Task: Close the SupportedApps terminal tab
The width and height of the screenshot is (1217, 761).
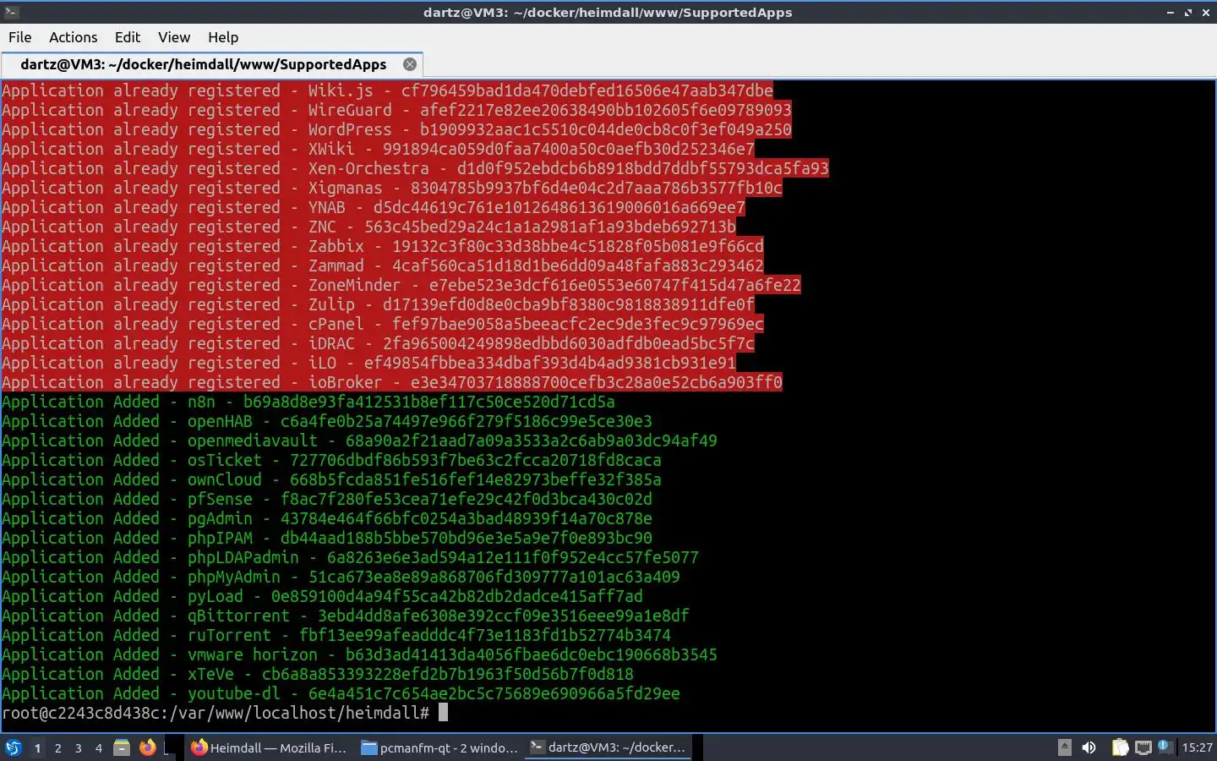Action: click(x=410, y=64)
